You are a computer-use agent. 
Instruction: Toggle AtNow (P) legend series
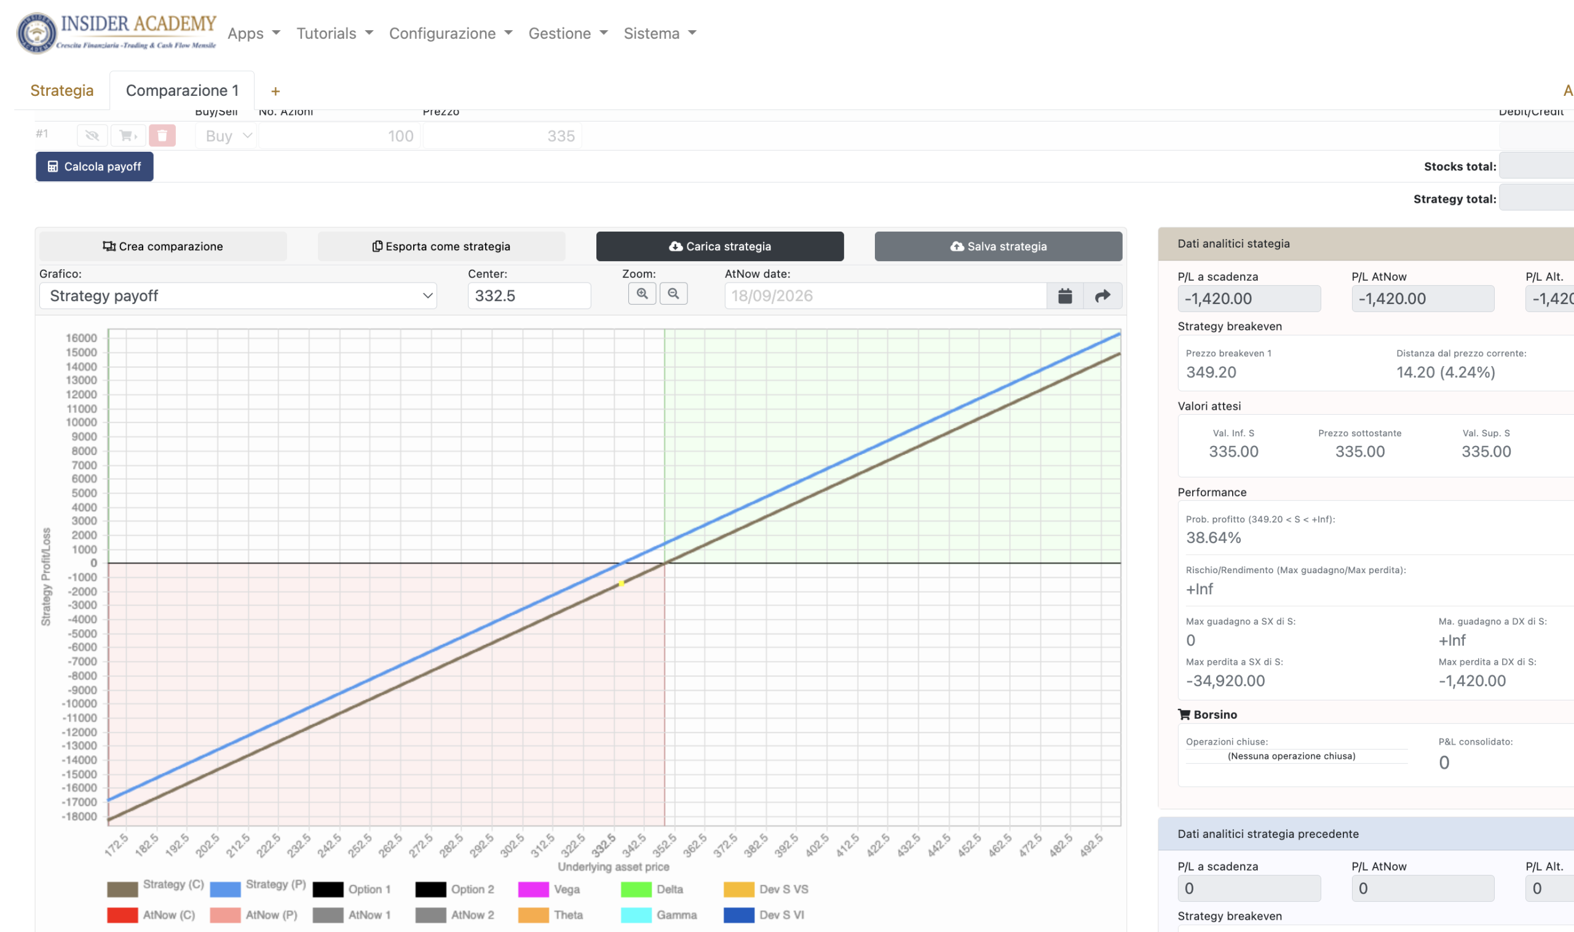(253, 915)
